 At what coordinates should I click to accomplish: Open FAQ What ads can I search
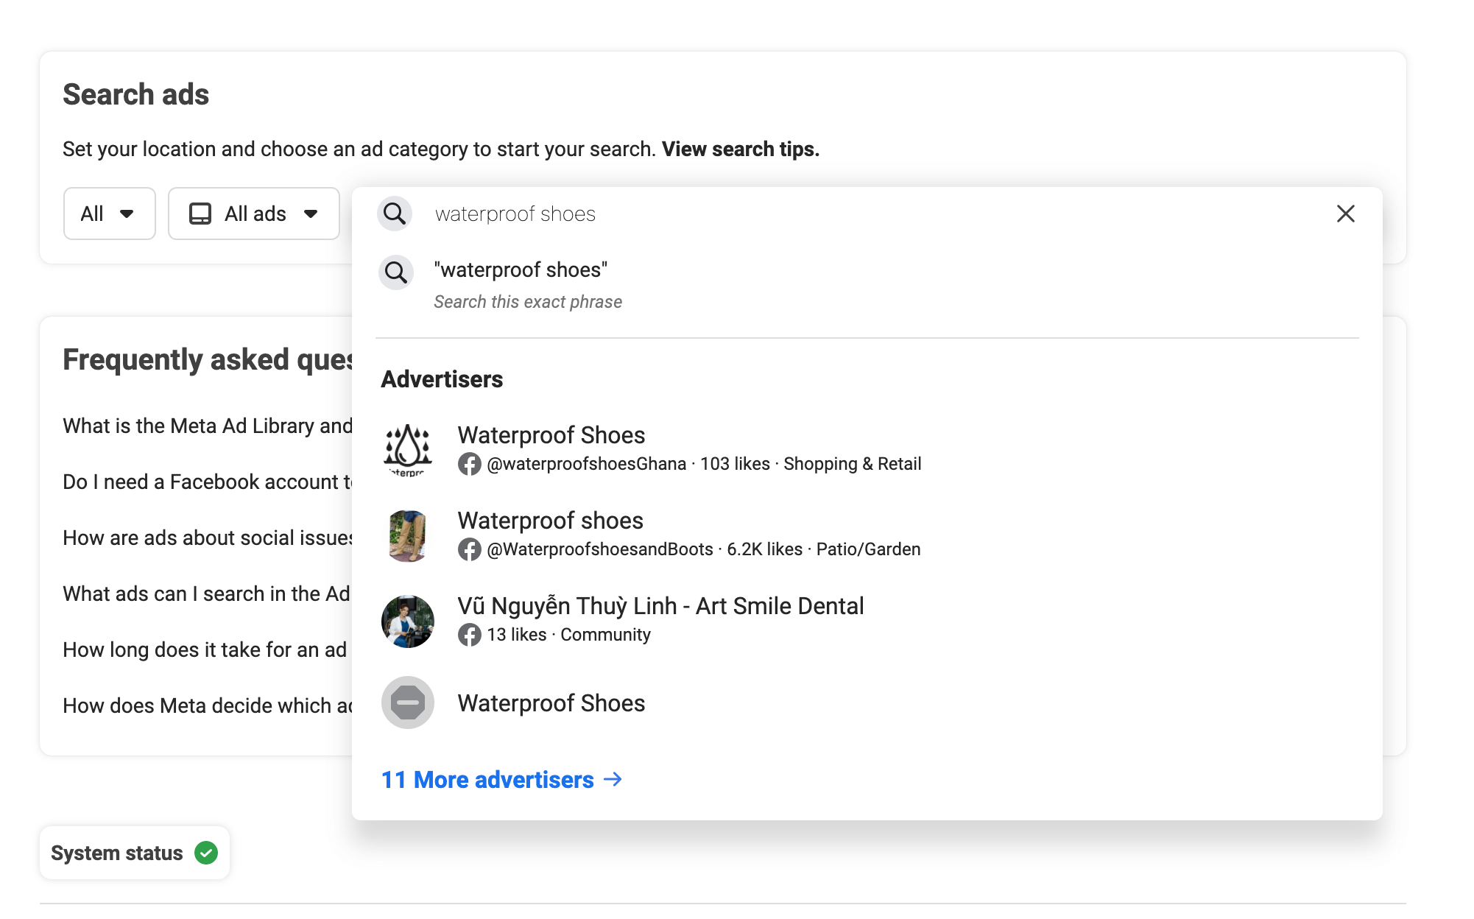206,594
